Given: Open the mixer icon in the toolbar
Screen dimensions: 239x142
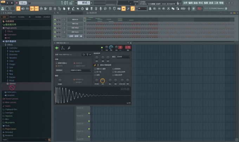Looking at the screenshot, I should [x=55, y=9].
